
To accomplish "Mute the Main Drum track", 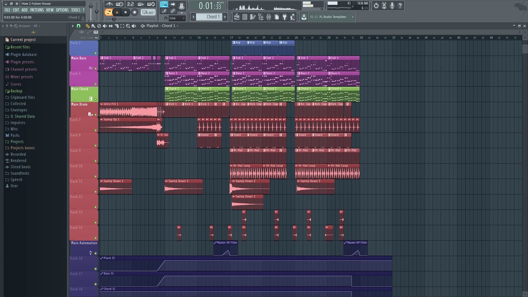I will 96,115.
